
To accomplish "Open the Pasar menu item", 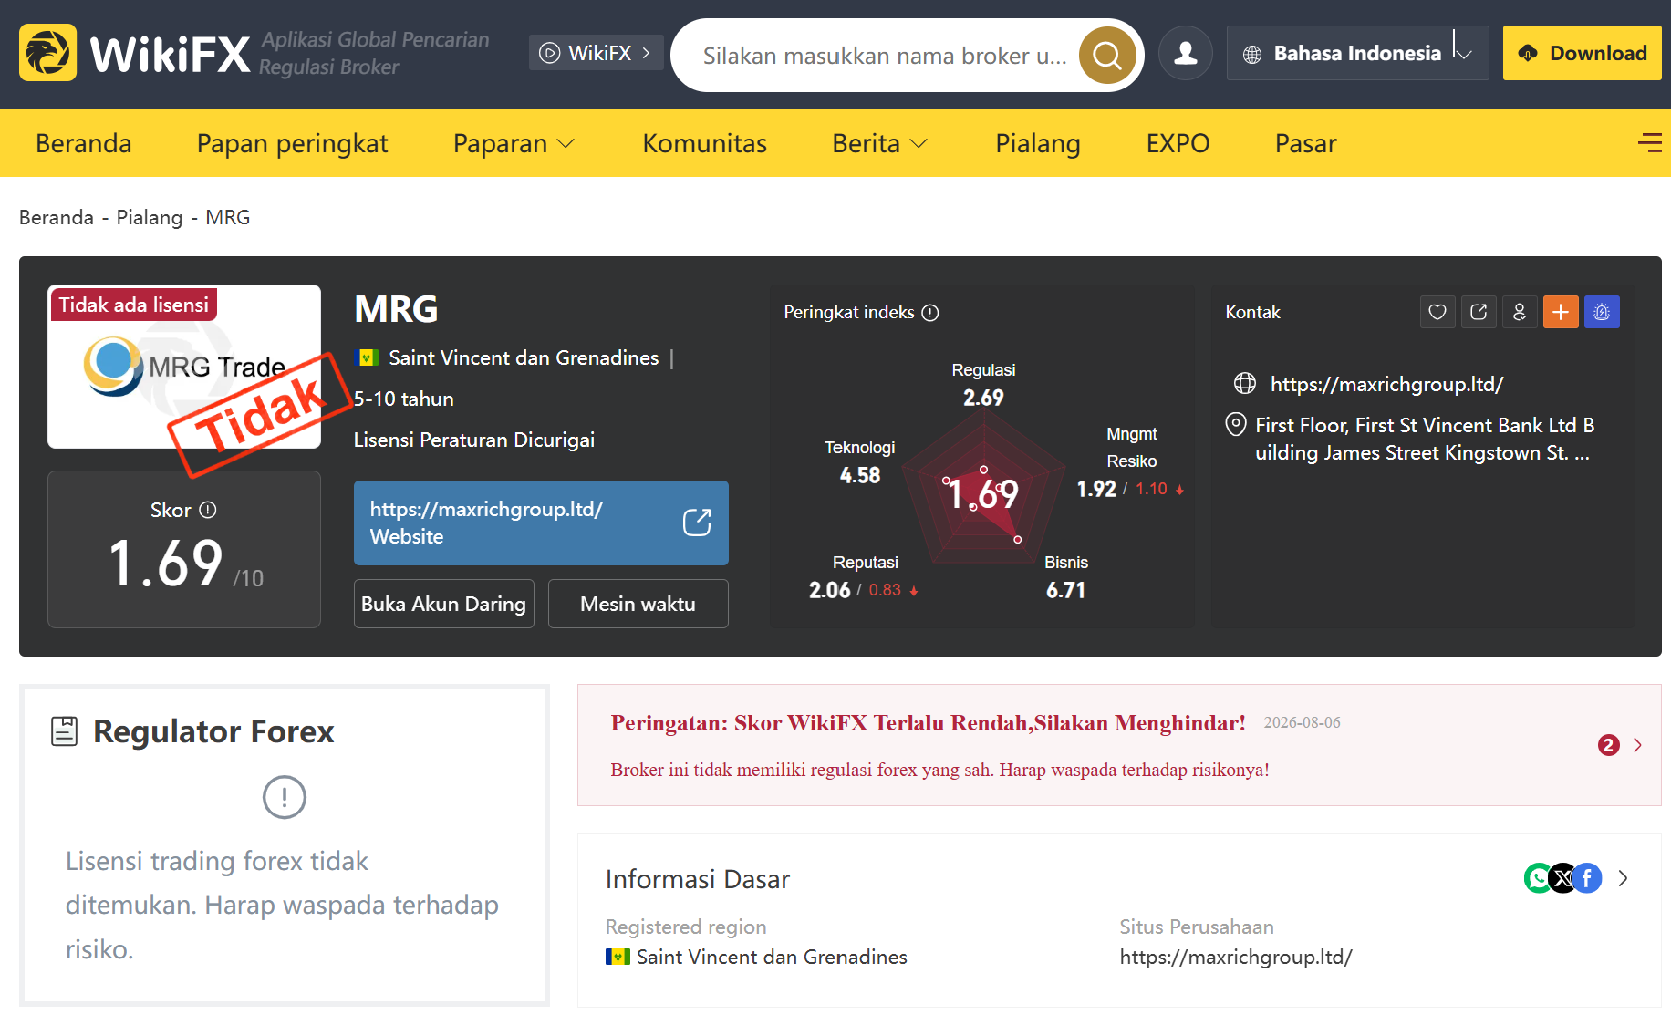I will (x=1305, y=143).
